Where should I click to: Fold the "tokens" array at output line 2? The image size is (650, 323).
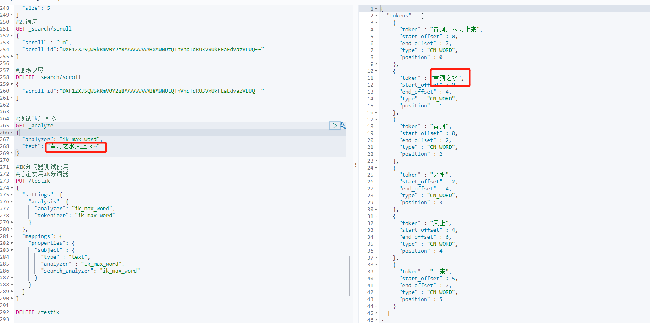pos(376,16)
